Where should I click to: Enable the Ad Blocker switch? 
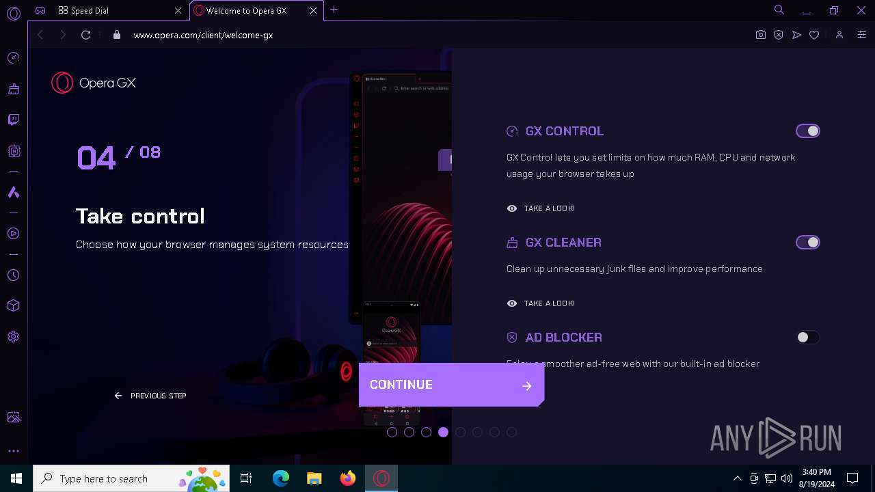(x=807, y=337)
